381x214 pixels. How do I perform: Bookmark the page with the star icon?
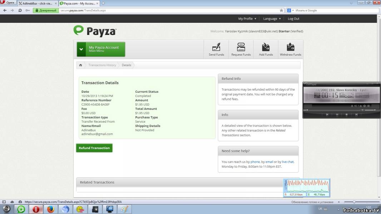(281, 10)
